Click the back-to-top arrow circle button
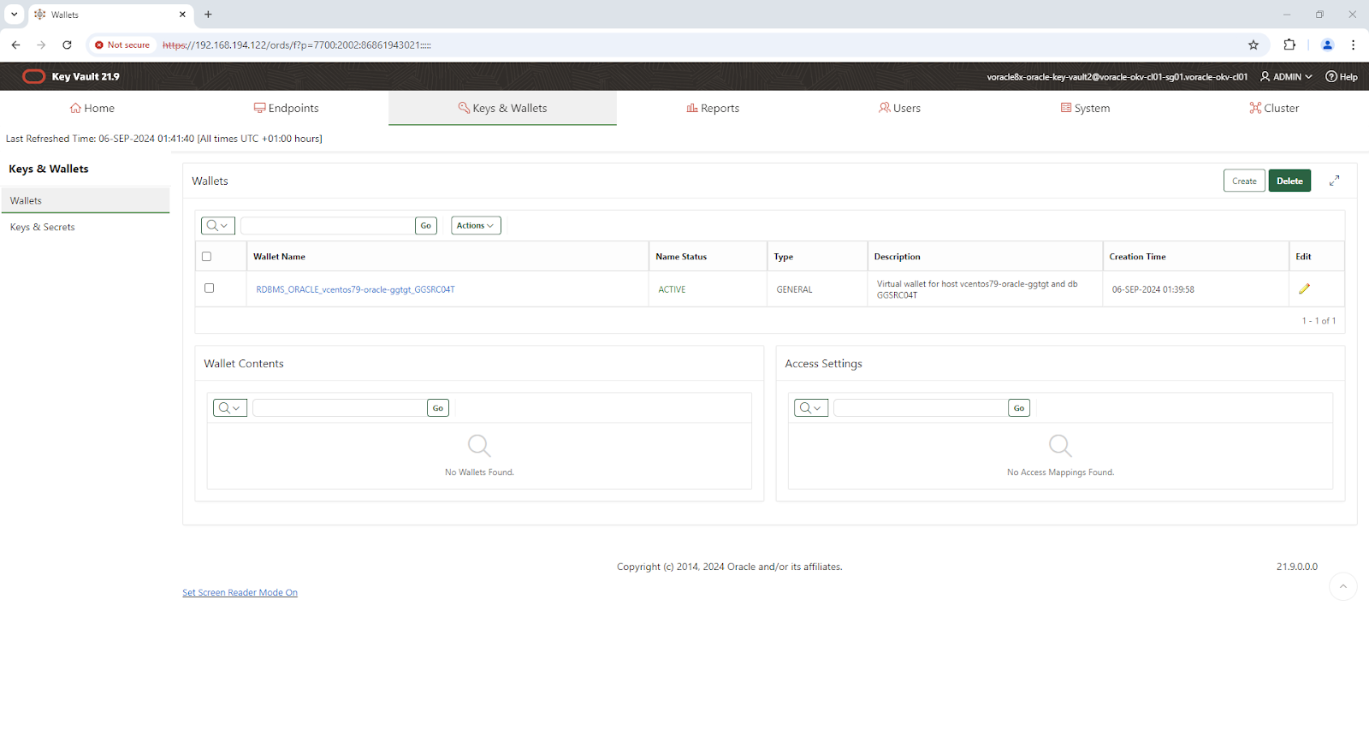This screenshot has height=742, width=1369. [x=1342, y=586]
